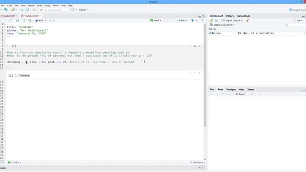The height and width of the screenshot is (172, 306).
Task: Clear environment objects with broom icon
Action: click(248, 20)
